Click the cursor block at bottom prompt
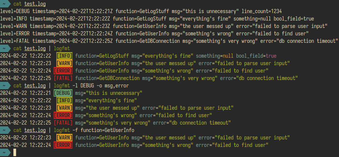This screenshot has height=157, width=339. [x=15, y=153]
